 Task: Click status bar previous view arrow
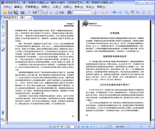[x=87, y=127]
